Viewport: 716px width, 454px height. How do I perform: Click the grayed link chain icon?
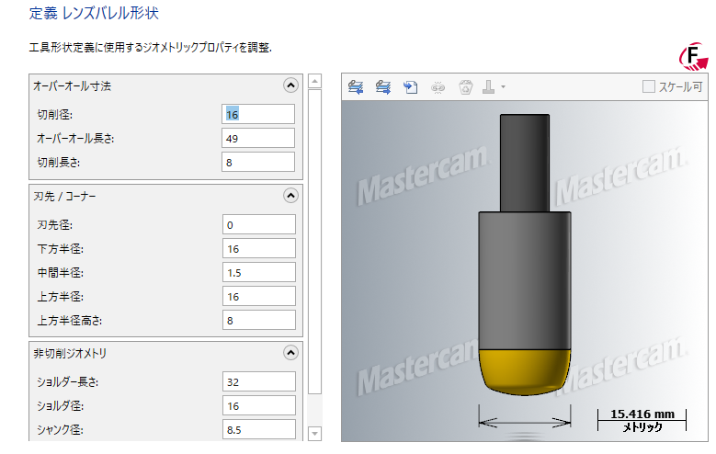[438, 87]
